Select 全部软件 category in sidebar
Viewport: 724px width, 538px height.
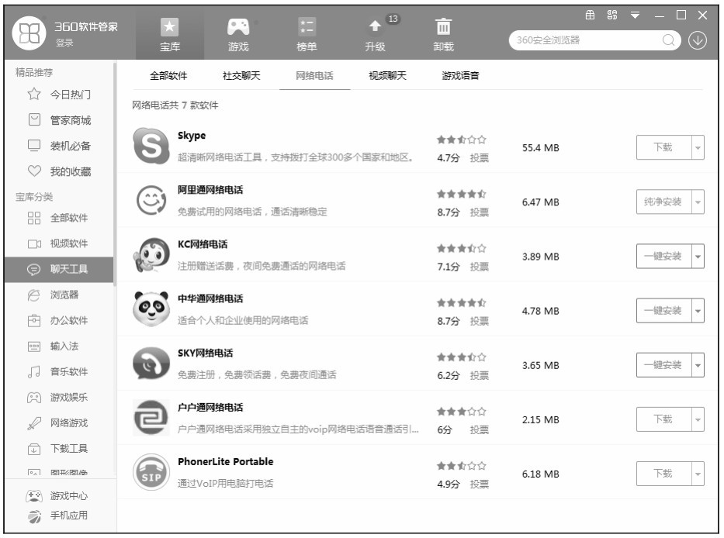pyautogui.click(x=59, y=218)
